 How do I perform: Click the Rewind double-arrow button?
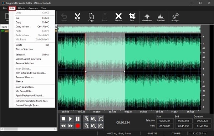[x=63, y=126]
